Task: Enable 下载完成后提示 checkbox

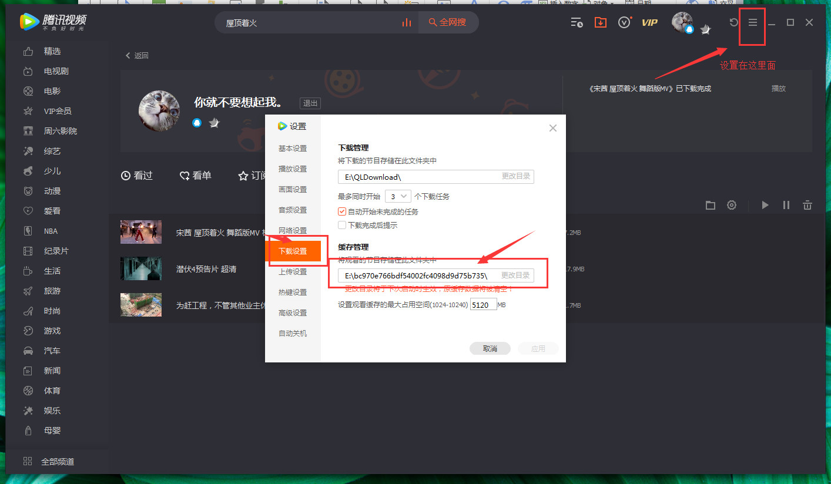Action: pyautogui.click(x=342, y=224)
